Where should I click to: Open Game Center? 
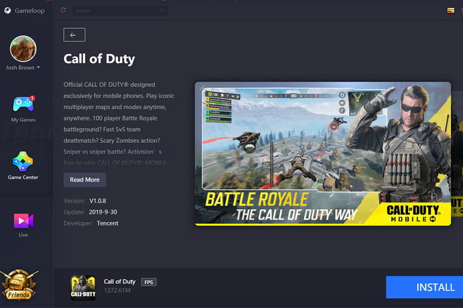[x=23, y=165]
